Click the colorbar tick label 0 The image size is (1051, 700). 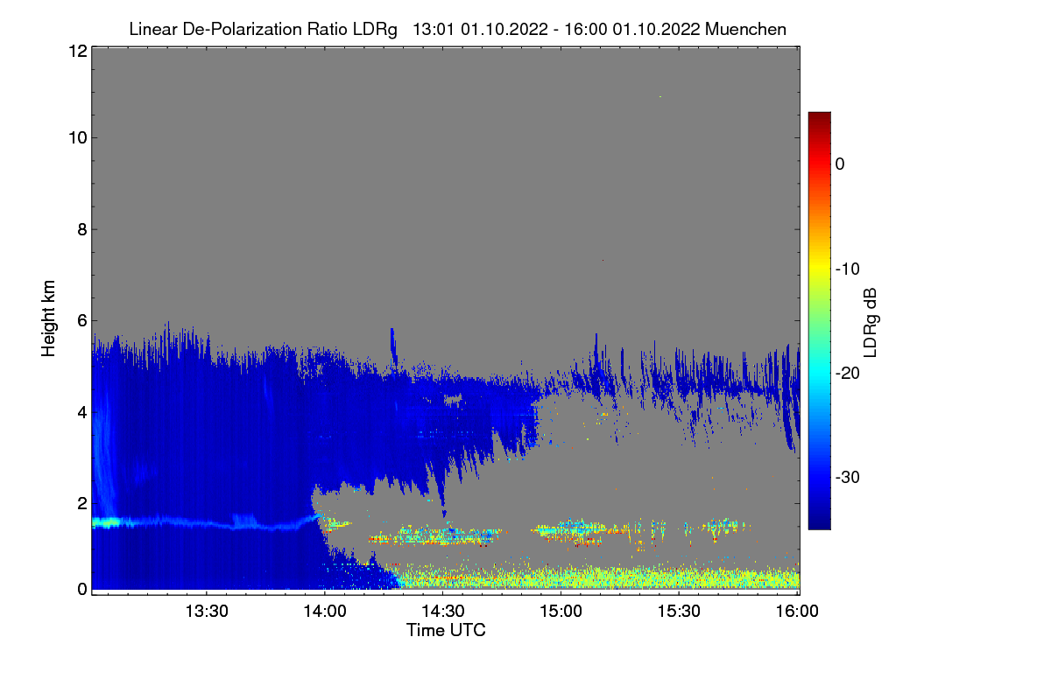[840, 164]
